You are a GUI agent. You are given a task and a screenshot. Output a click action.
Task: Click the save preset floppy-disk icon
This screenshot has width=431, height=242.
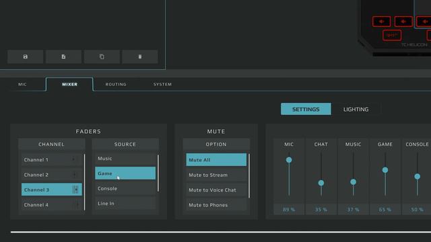click(x=26, y=56)
